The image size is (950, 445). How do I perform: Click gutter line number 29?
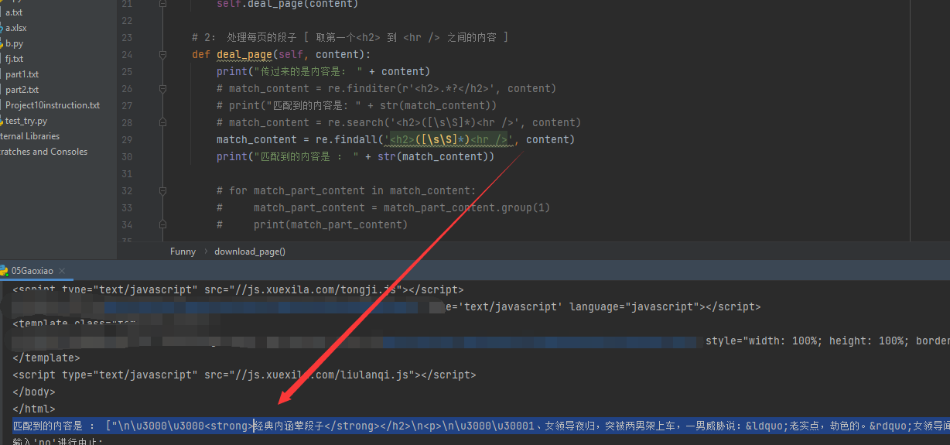pyautogui.click(x=127, y=139)
